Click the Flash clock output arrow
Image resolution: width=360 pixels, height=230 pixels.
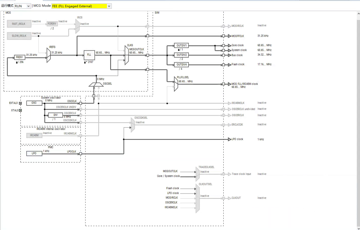coord(229,65)
